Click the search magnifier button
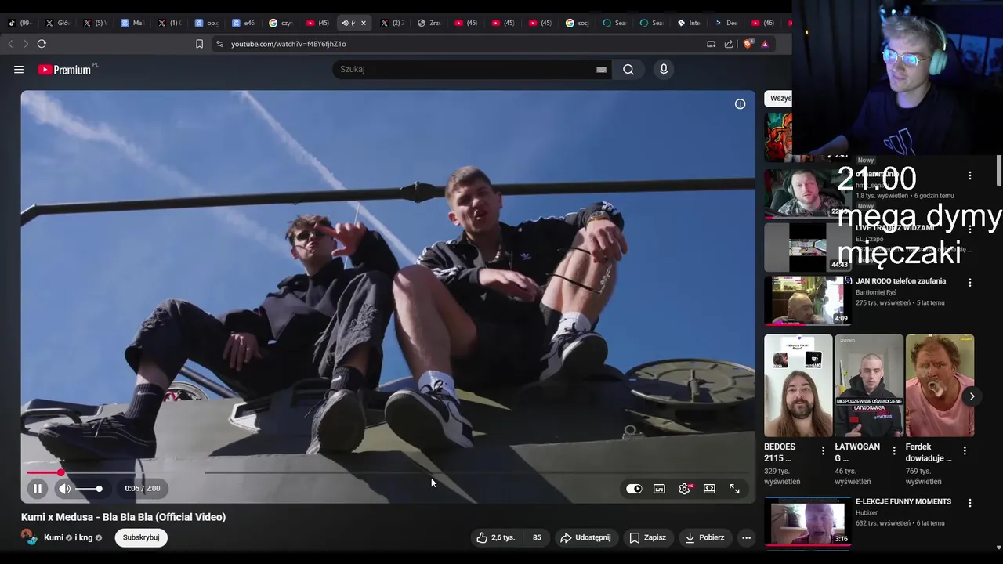This screenshot has width=1003, height=564. pos(628,70)
